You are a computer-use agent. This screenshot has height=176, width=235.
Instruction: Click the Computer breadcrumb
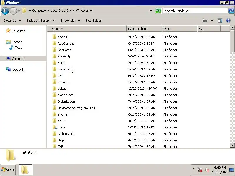(x=39, y=11)
